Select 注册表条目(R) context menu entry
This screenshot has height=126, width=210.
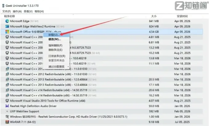(x=57, y=56)
